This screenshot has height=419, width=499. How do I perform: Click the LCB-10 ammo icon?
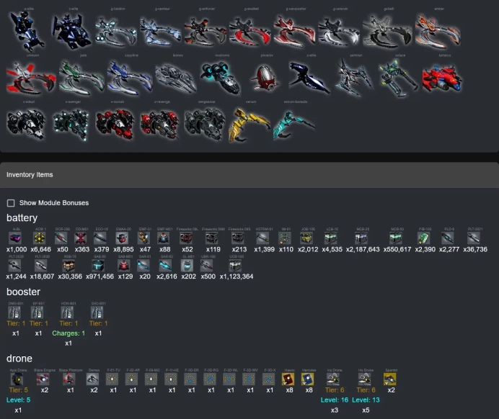[331, 238]
